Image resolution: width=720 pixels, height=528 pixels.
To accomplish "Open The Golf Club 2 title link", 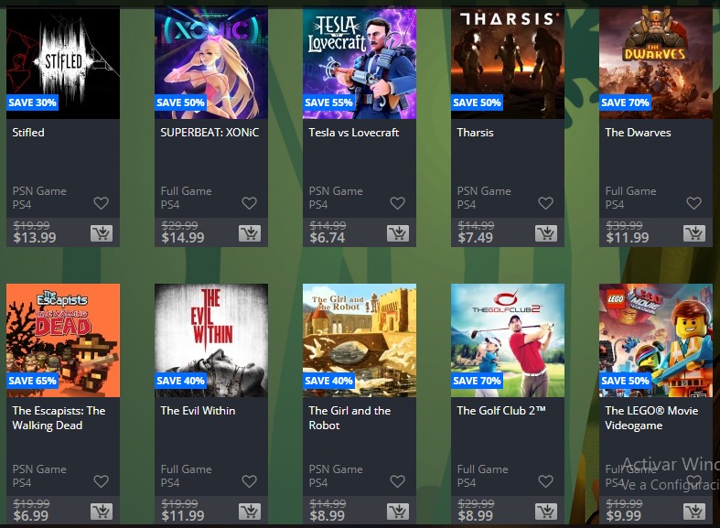I will (501, 411).
